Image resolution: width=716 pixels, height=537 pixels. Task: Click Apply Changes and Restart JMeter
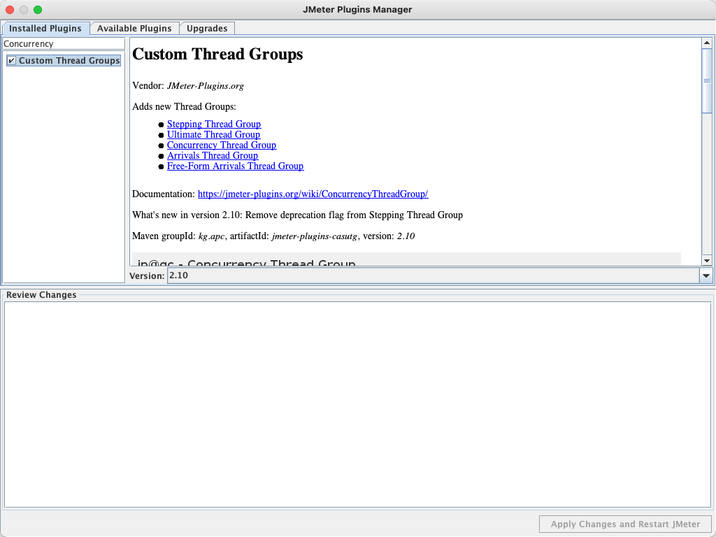tap(625, 524)
